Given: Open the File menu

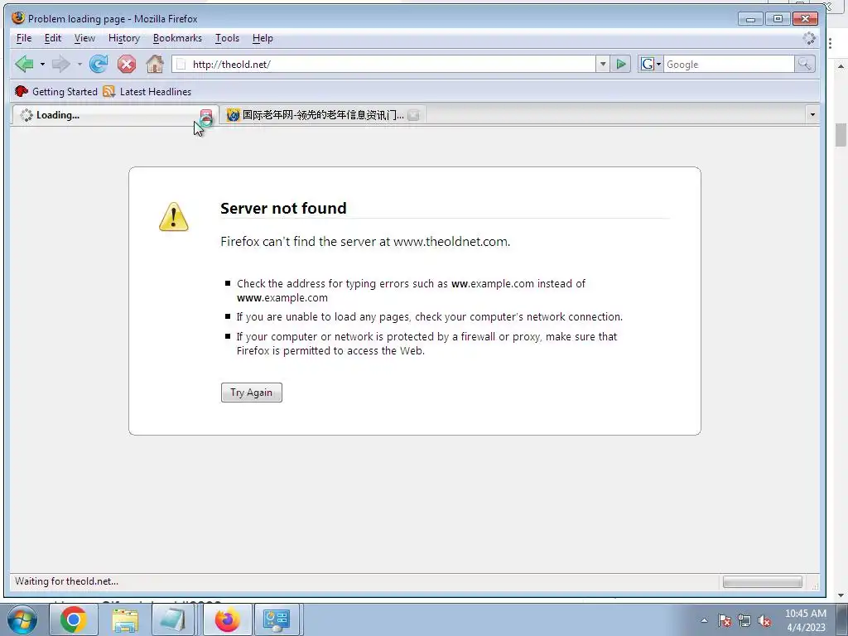Looking at the screenshot, I should [24, 38].
